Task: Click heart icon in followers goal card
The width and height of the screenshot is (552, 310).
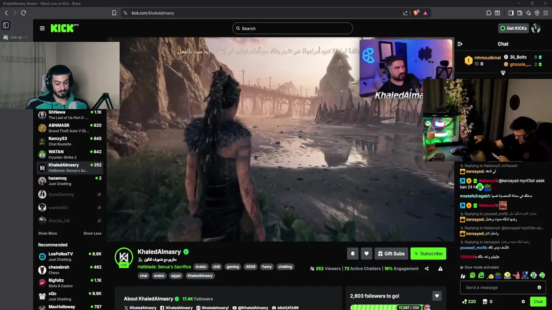Action: point(437,296)
